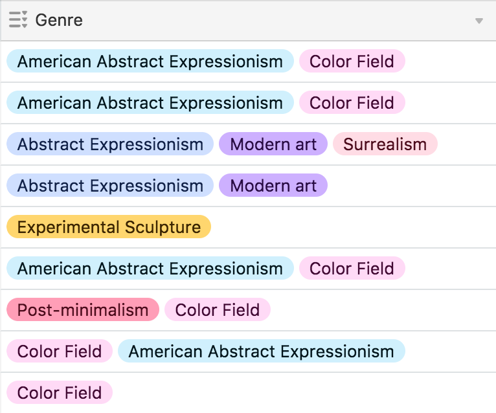Screen dimensions: 496x413
Task: Click the multiple-select field type icon
Action: [x=18, y=20]
